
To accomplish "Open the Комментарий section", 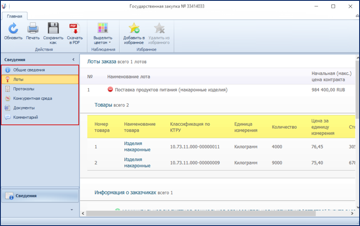I will (x=40, y=117).
